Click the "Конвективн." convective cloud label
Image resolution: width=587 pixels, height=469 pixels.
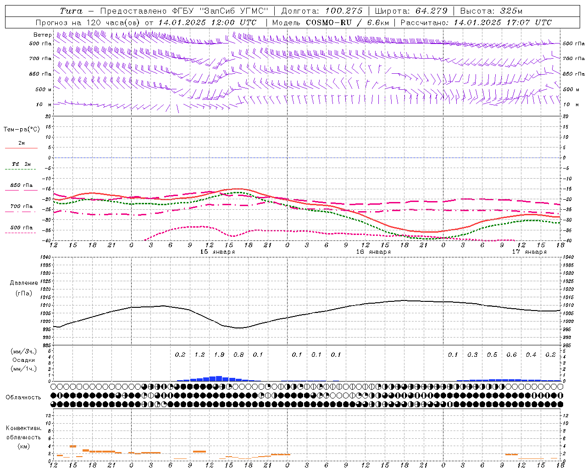pos(23,428)
